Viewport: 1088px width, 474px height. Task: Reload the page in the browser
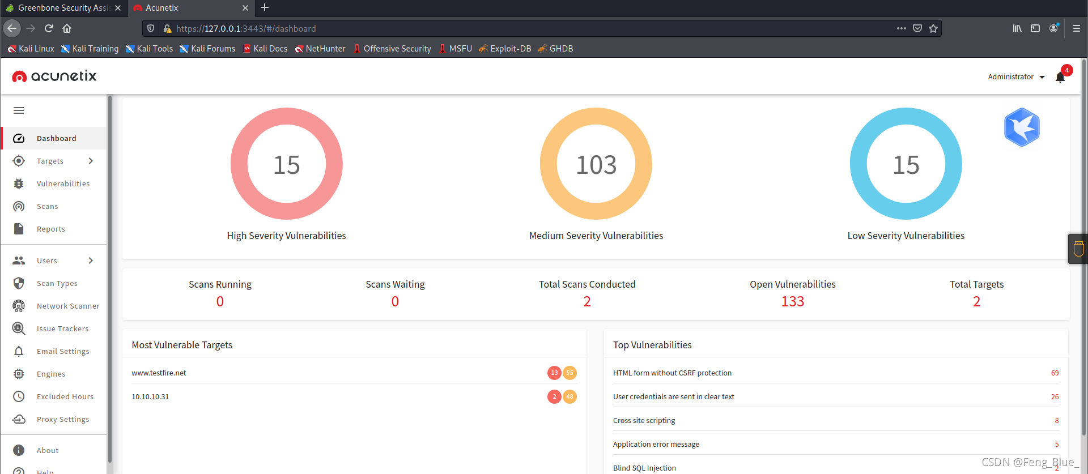[x=49, y=28]
